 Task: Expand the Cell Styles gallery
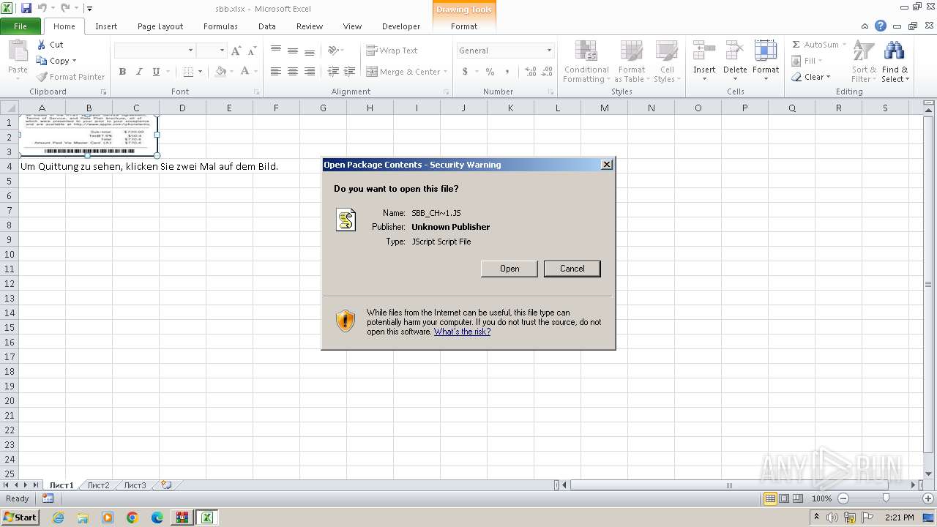(665, 61)
